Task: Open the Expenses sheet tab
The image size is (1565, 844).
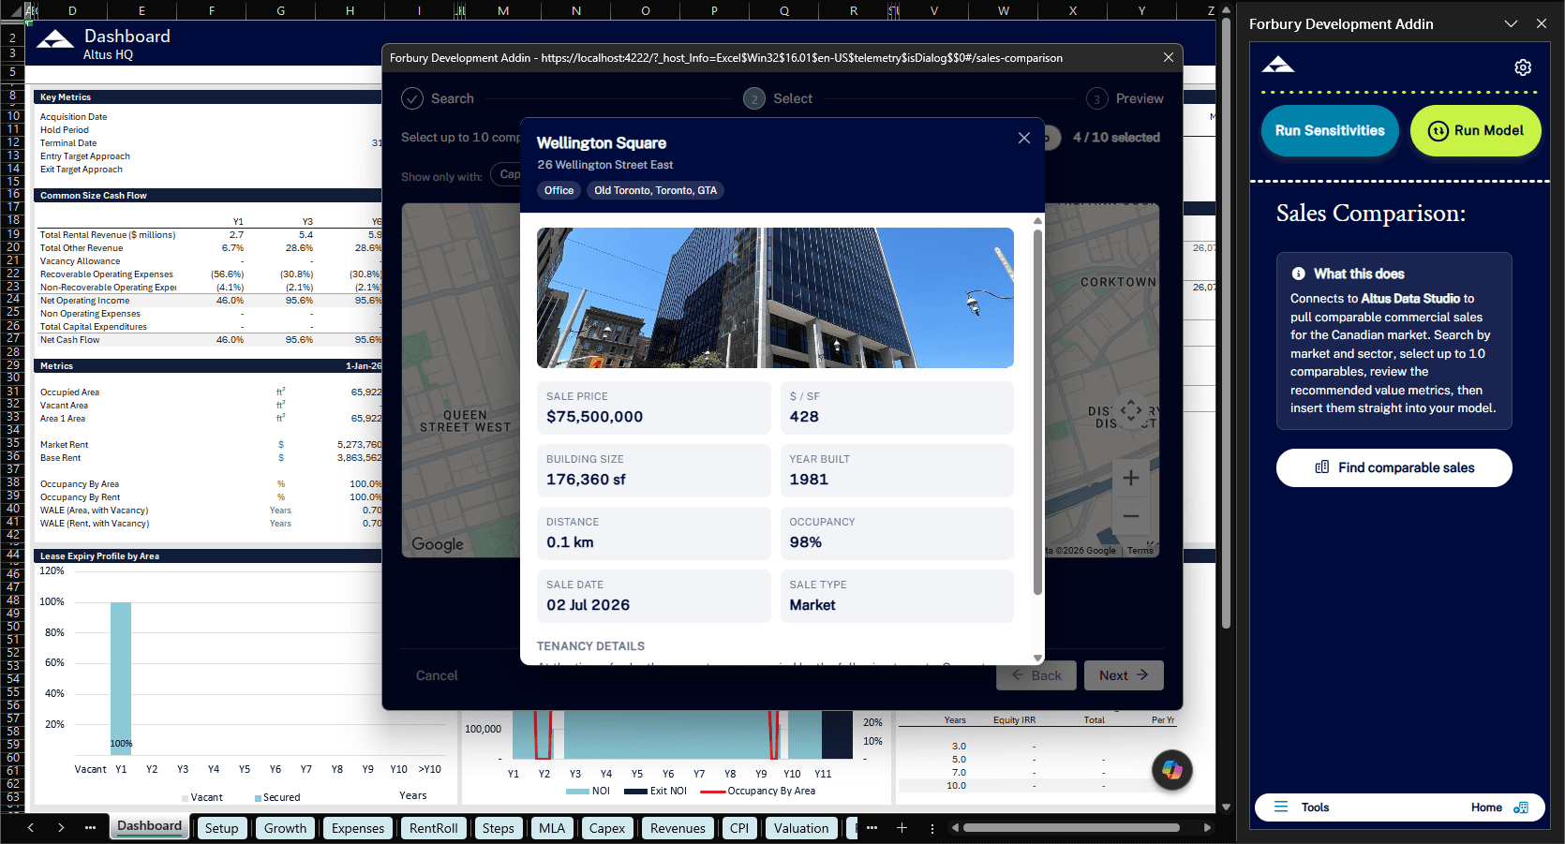Action: 358,828
